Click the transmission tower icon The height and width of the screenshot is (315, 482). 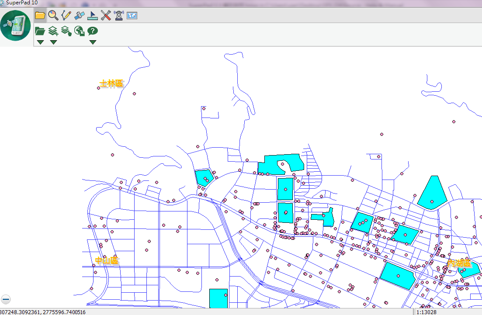click(x=119, y=15)
